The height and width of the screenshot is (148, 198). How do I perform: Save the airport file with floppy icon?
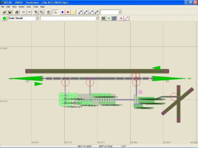(x=10, y=12)
